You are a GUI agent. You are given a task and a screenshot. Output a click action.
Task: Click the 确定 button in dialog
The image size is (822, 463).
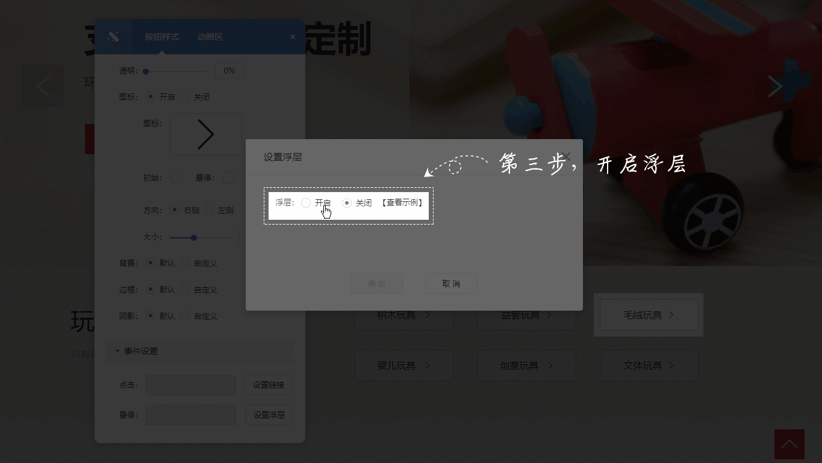pos(377,284)
